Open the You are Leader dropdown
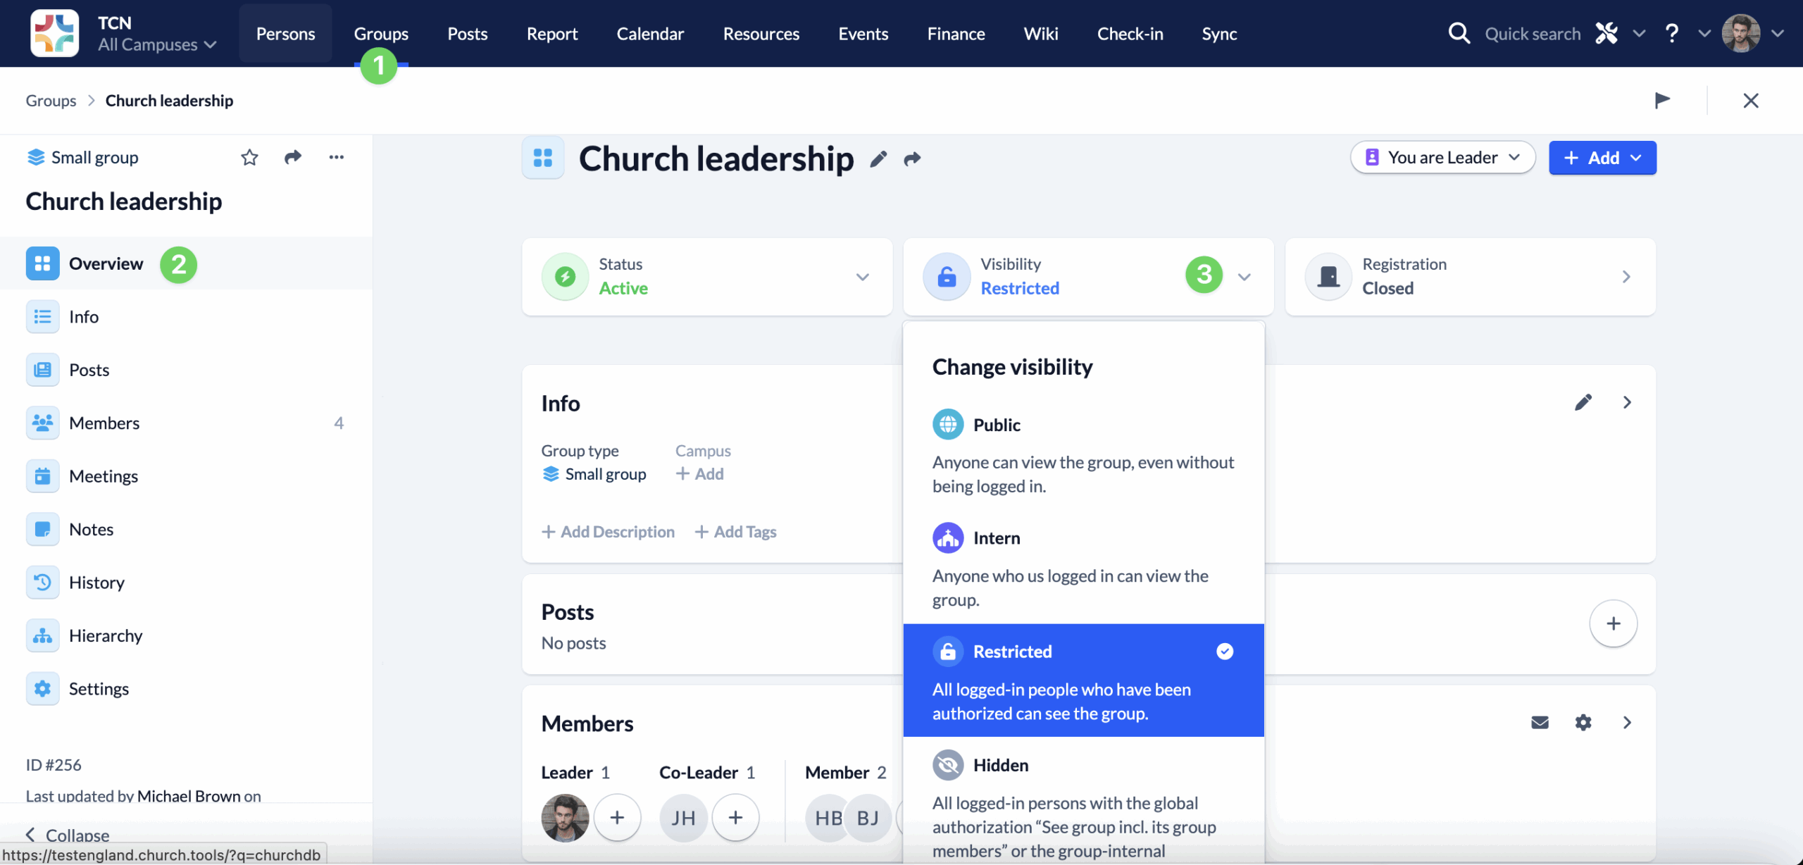The width and height of the screenshot is (1803, 865). (1442, 157)
